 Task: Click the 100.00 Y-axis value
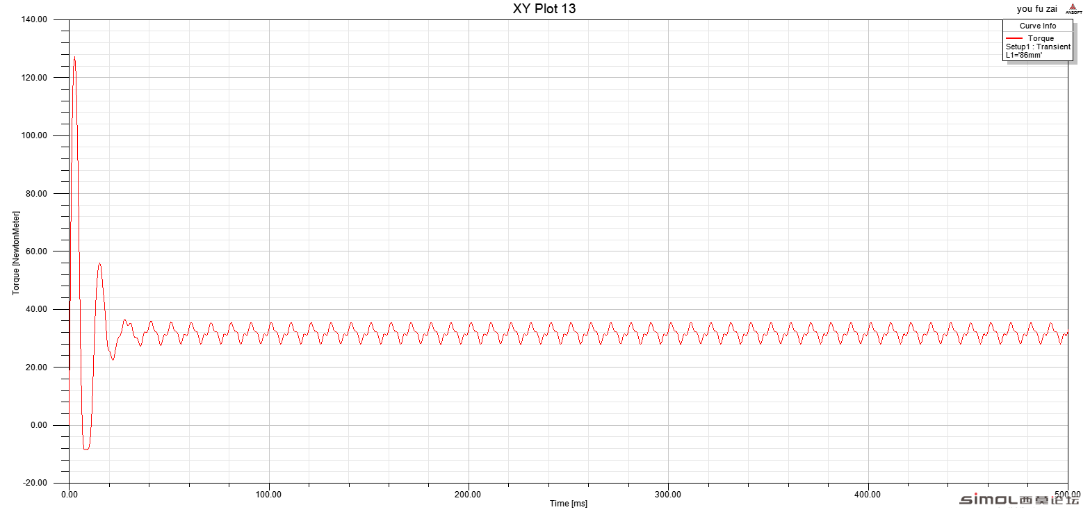point(33,135)
